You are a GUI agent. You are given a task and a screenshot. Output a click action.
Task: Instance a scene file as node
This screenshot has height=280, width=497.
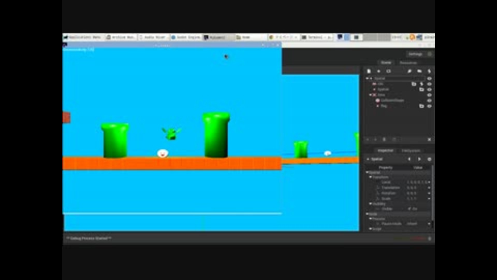click(378, 72)
